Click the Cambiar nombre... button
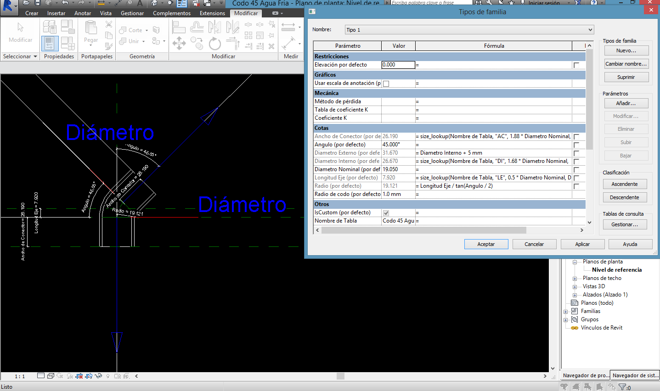660x391 pixels. [x=626, y=64]
